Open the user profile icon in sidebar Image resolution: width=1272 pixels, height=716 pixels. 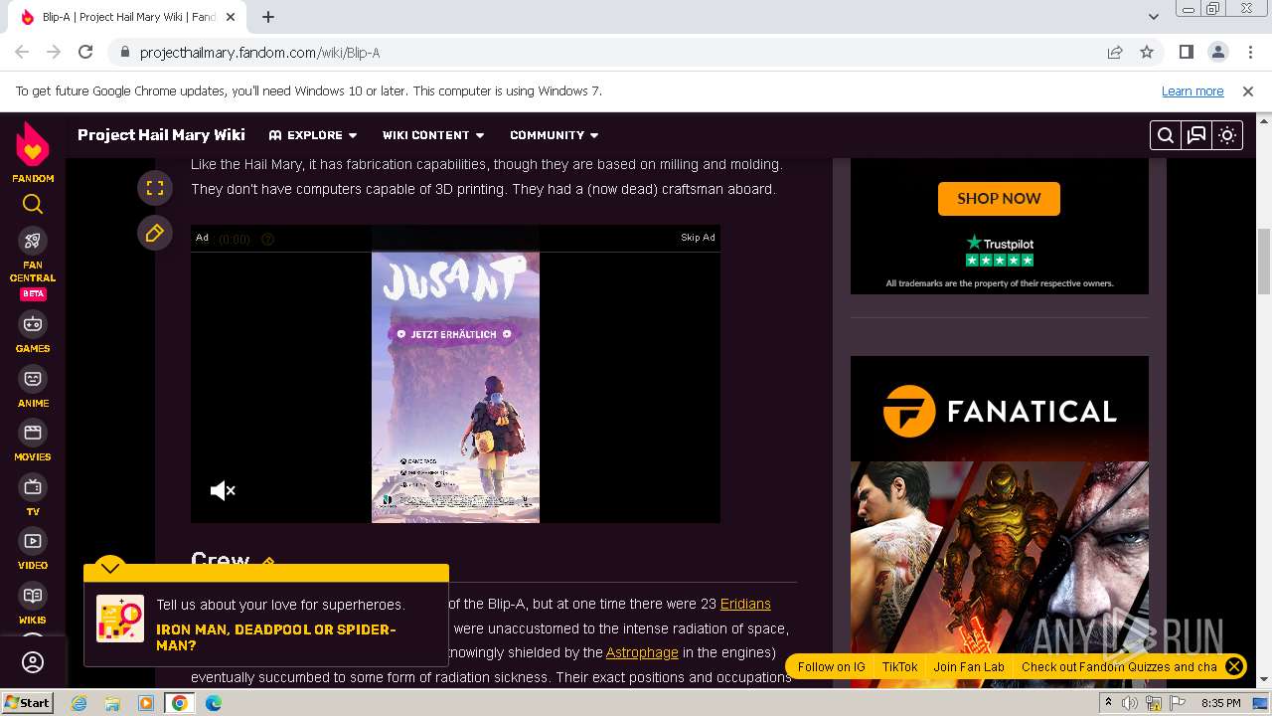(33, 662)
